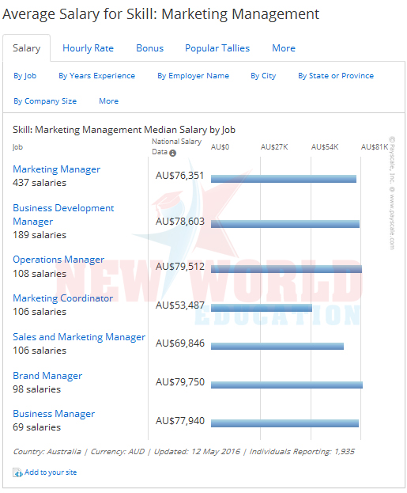Switch to the Bonus tab

[150, 48]
